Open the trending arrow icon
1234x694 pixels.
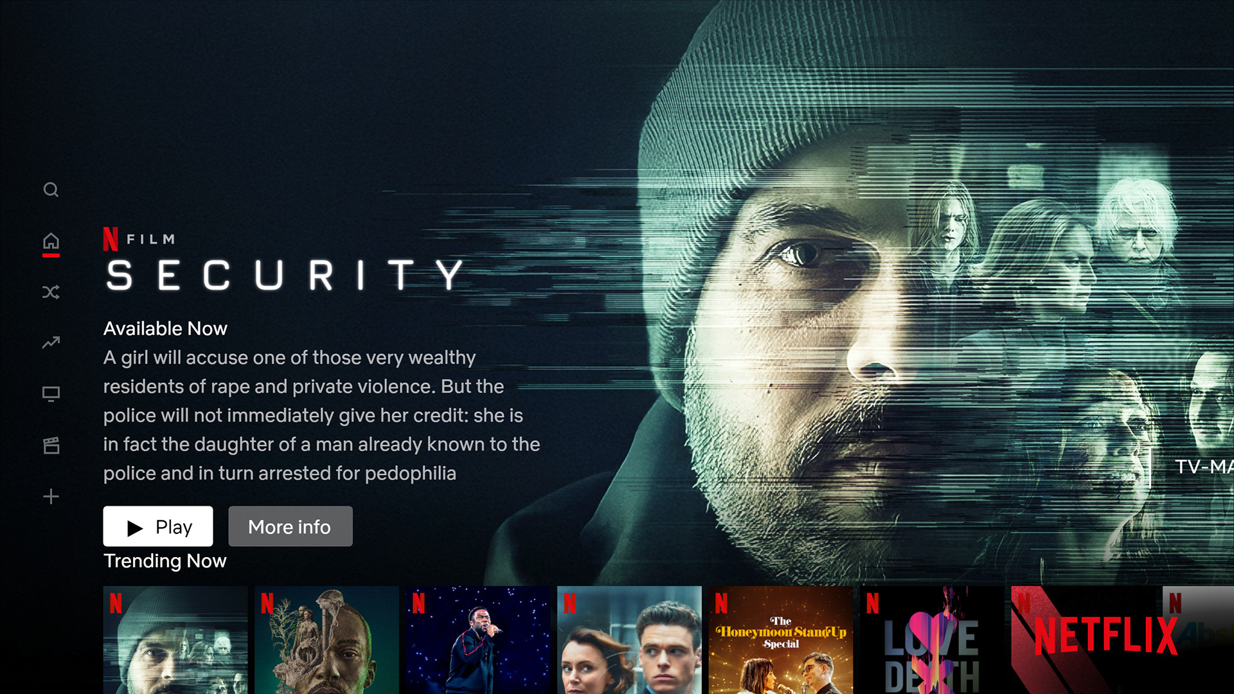pos(51,343)
